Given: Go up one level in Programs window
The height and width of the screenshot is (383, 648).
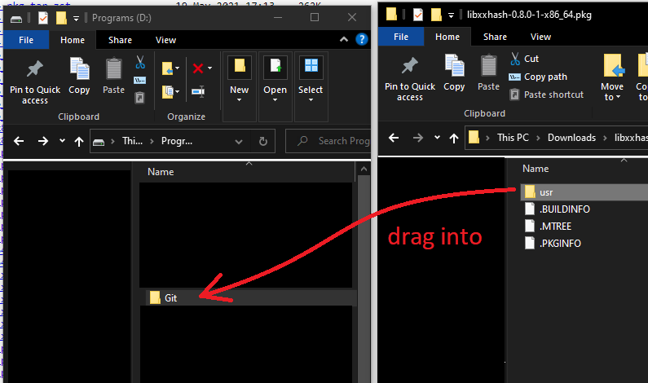Looking at the screenshot, I should (x=78, y=142).
